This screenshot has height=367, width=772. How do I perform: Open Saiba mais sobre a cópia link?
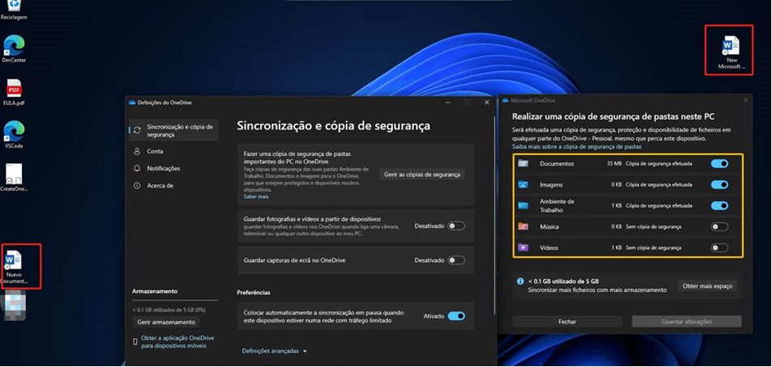tap(577, 147)
